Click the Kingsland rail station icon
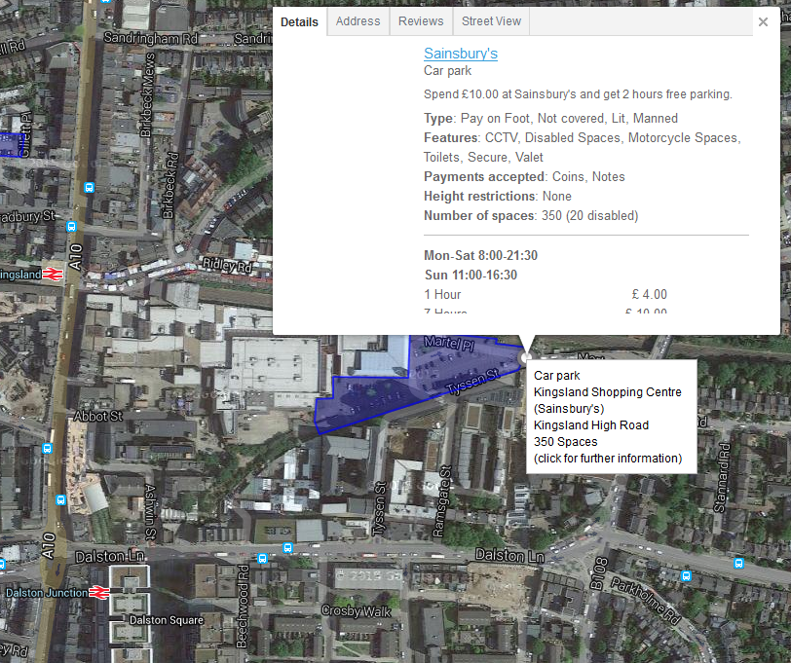 (53, 275)
